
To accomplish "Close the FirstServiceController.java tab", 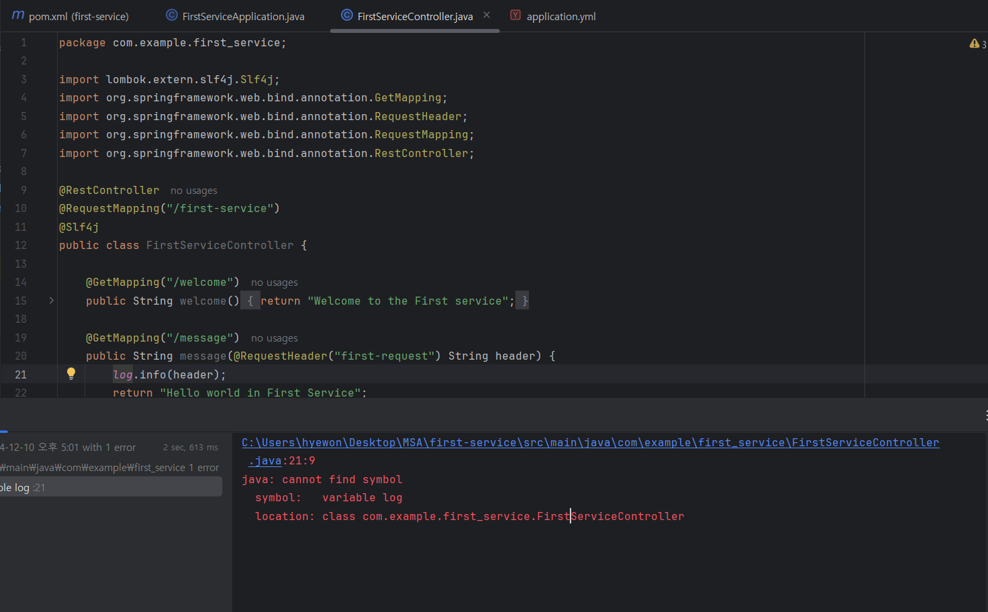I will pyautogui.click(x=487, y=15).
